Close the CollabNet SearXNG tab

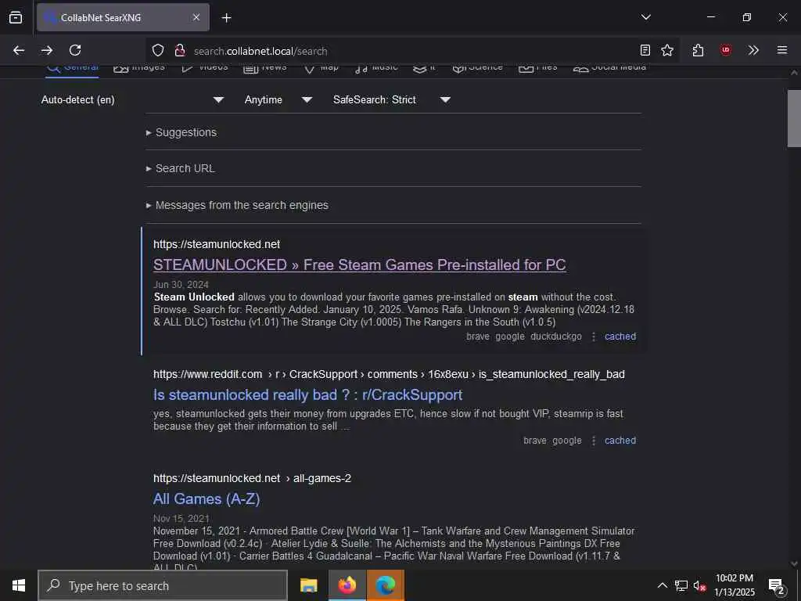pyautogui.click(x=196, y=17)
